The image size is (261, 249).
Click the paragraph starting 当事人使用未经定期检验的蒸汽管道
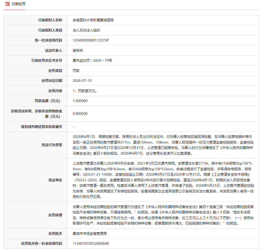tap(163, 215)
